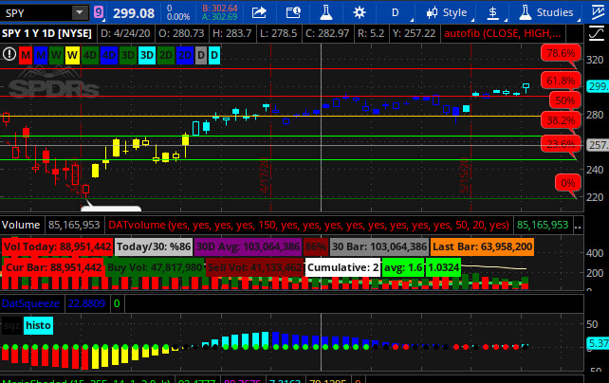Click the Cumulative: 2 label
Viewport: 609px width, 383px height.
tap(342, 267)
